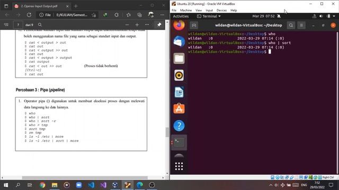Click the PDF viewer search icon
The image size is (339, 190).
pos(40,25)
